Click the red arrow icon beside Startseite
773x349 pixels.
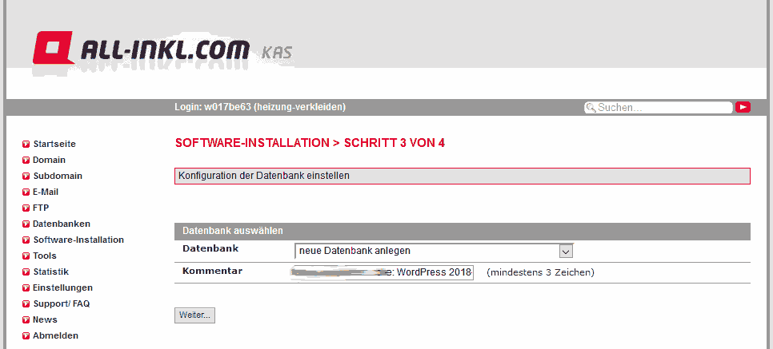(x=26, y=145)
